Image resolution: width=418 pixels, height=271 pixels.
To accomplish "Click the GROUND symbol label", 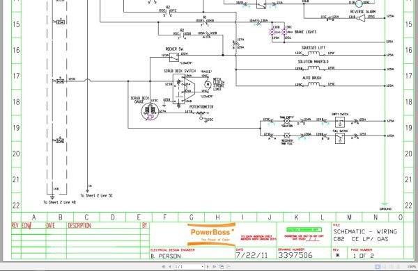I will click(385, 209).
